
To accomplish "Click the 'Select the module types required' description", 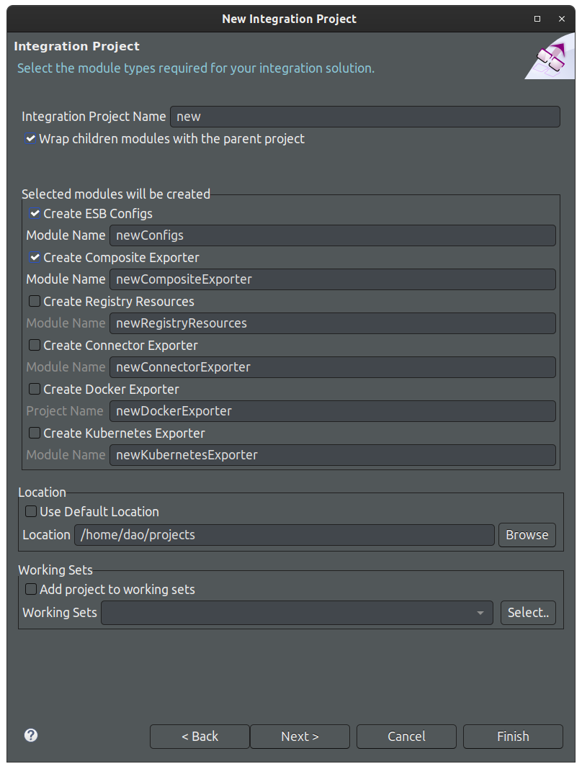I will [196, 68].
